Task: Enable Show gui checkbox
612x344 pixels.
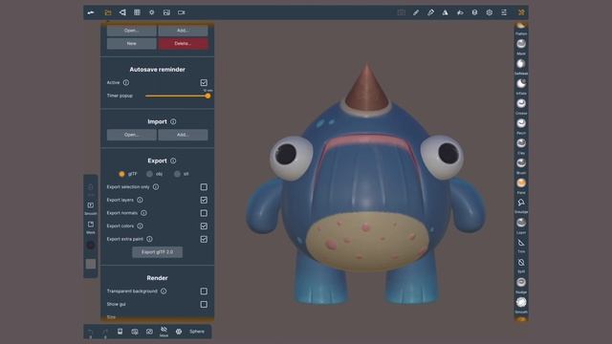Action: point(204,304)
